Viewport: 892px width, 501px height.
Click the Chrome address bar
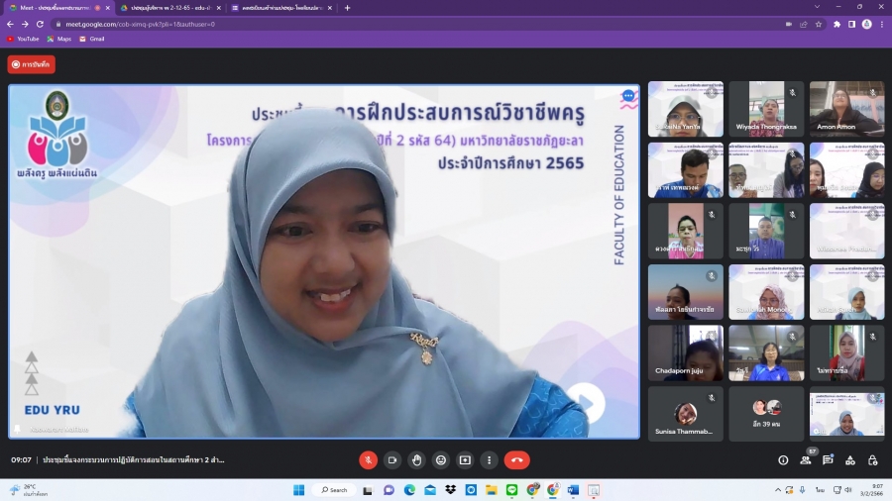click(x=396, y=24)
